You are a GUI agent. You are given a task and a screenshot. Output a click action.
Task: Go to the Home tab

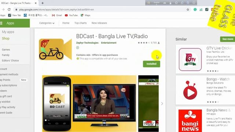tap(66, 23)
